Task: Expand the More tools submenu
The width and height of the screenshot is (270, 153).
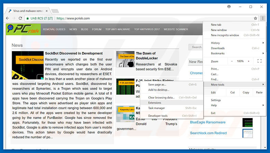Action: coord(235,84)
